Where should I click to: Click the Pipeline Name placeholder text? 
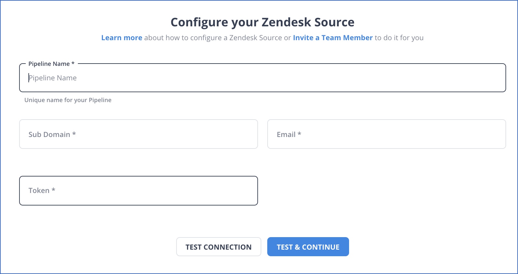click(53, 78)
